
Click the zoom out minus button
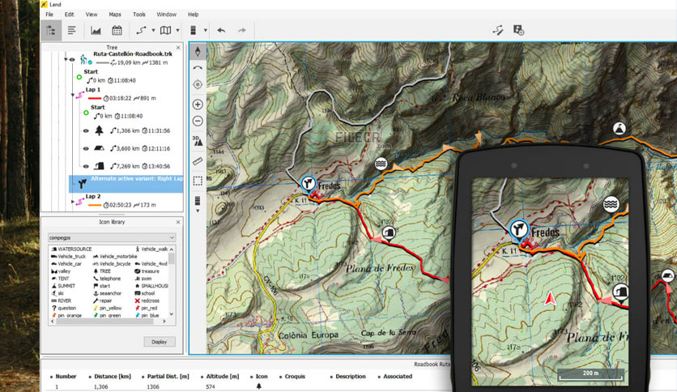pos(198,121)
